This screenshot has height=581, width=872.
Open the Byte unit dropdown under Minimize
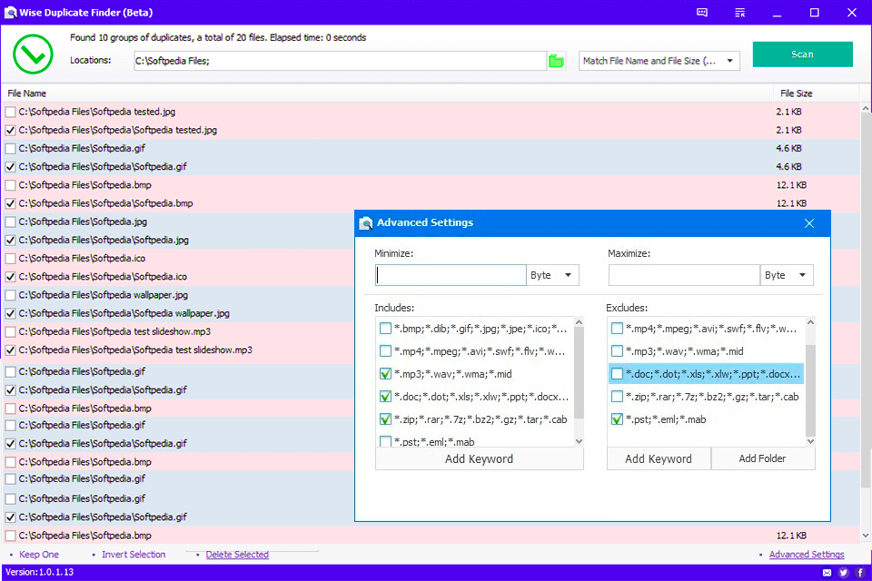552,274
